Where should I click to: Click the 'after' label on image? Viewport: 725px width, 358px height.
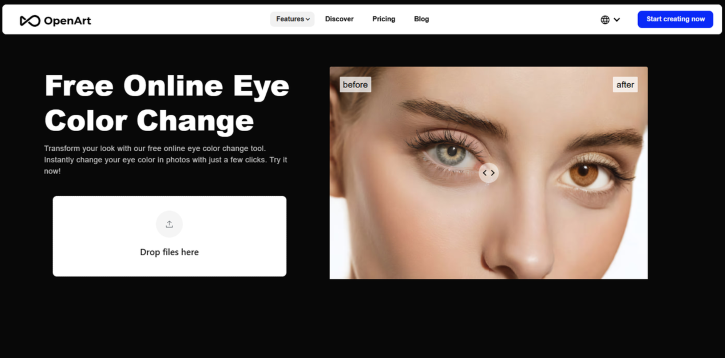(x=625, y=85)
